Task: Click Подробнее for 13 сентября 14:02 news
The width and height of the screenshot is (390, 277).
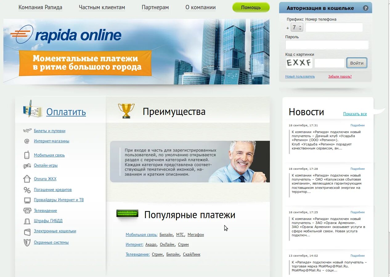Action: click(x=357, y=256)
